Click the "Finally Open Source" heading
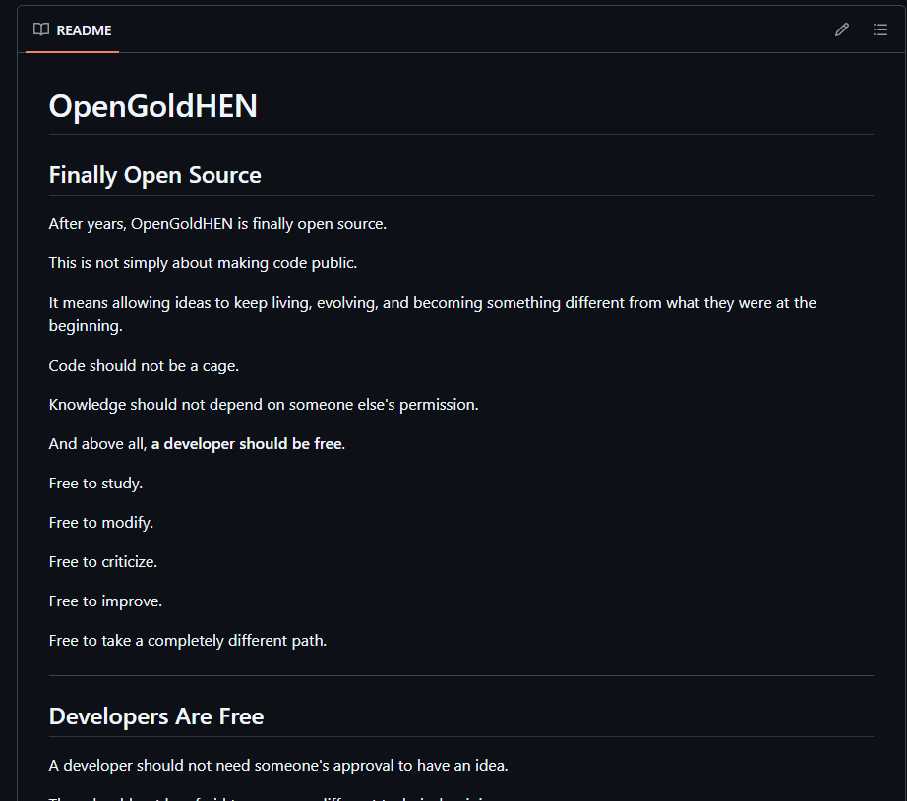Screen dimensions: 907x801 click(155, 175)
